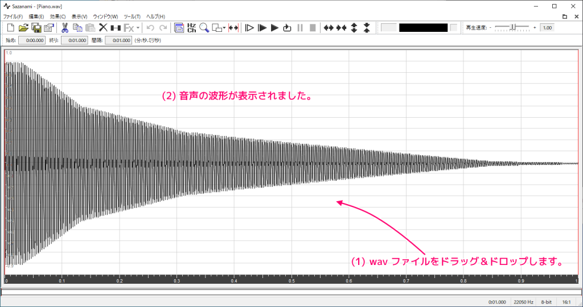The width and height of the screenshot is (583, 307).
Task: Click the Hz/Ch format conversion icon
Action: pyautogui.click(x=191, y=27)
